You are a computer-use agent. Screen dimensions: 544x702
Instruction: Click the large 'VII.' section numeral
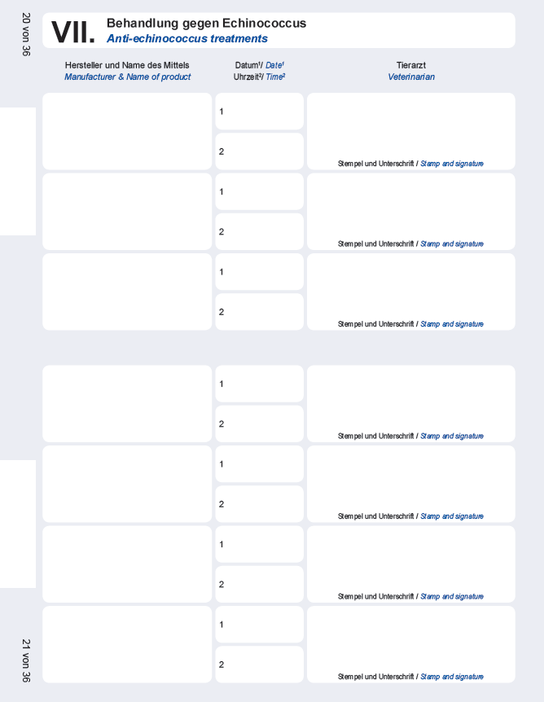tap(73, 32)
